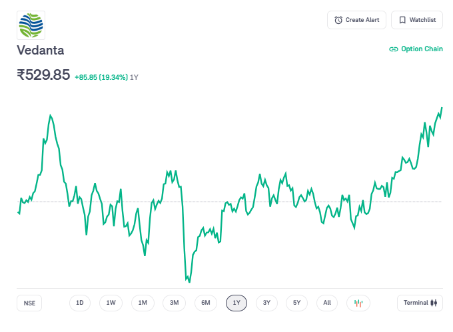
Task: Add Vedanta to Watchlist
Action: click(416, 20)
